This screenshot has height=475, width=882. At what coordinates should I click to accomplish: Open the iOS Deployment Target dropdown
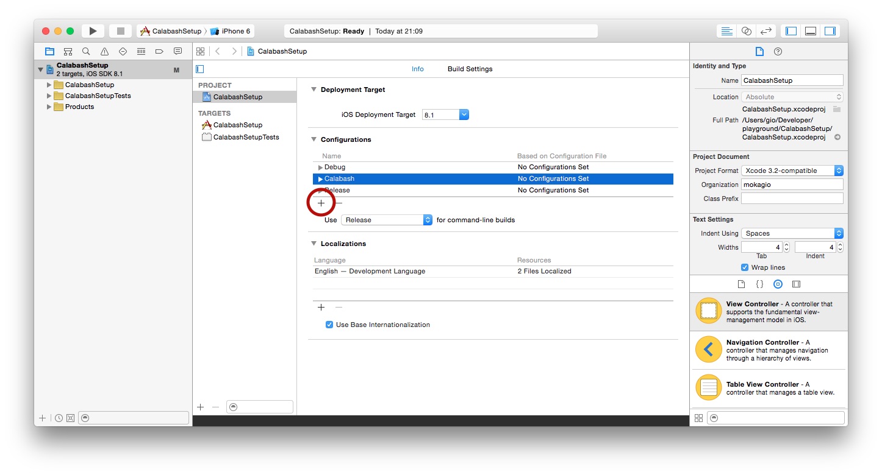(446, 114)
